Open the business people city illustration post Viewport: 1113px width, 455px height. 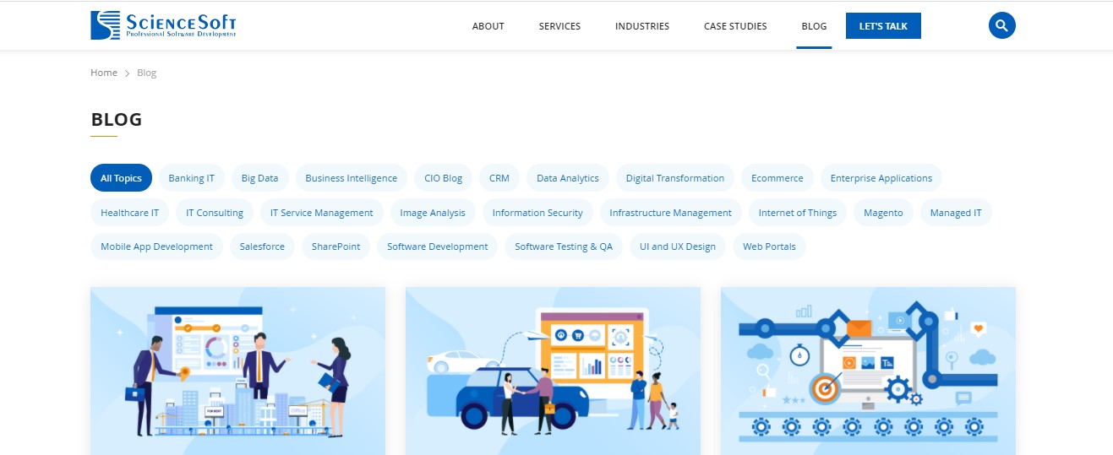coord(237,371)
